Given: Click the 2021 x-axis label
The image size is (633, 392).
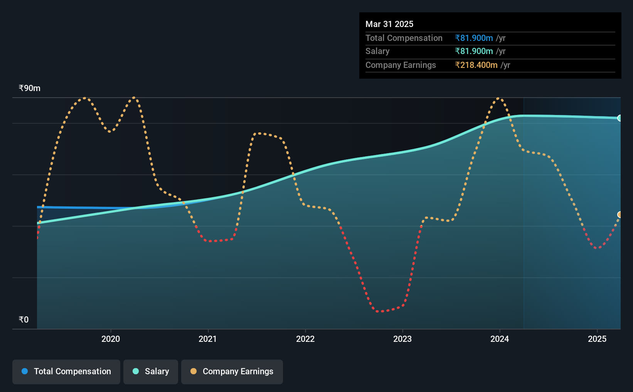Looking at the screenshot, I should pos(208,339).
